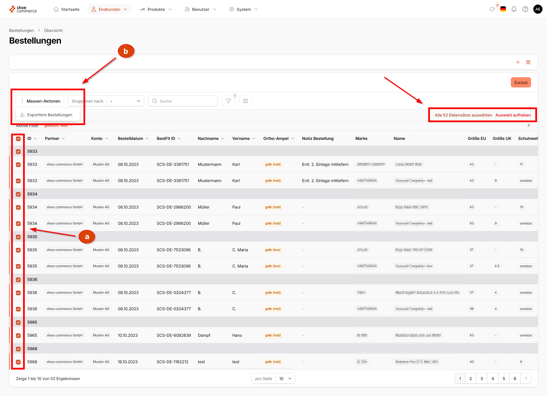547x396 pixels.
Task: Toggle the select-all header checkbox
Action: tap(18, 139)
